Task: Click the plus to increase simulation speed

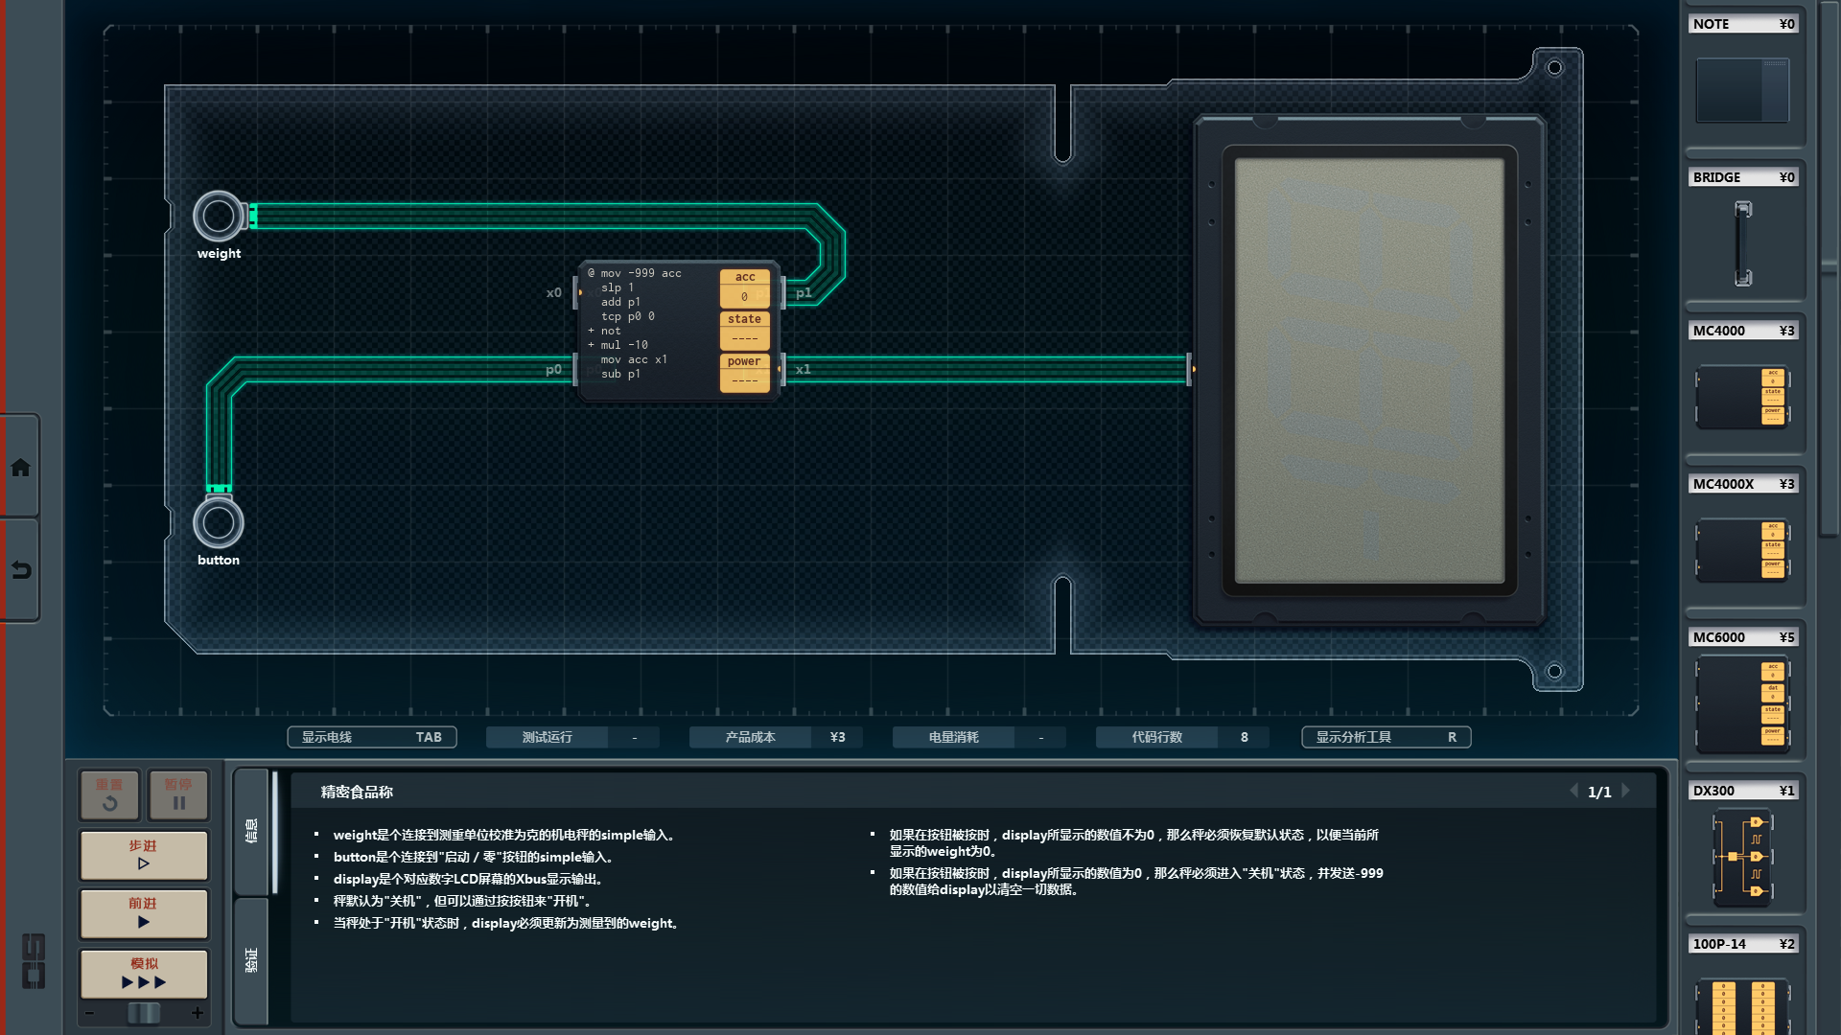Action: 198,1013
